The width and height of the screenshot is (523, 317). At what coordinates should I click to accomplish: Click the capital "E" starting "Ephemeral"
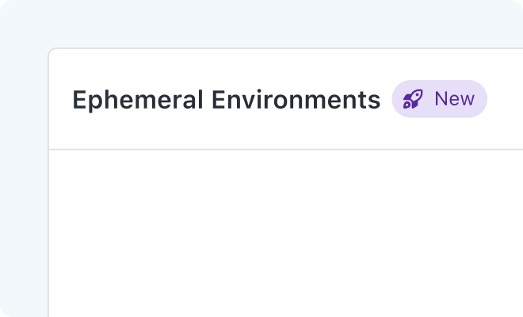[78, 99]
